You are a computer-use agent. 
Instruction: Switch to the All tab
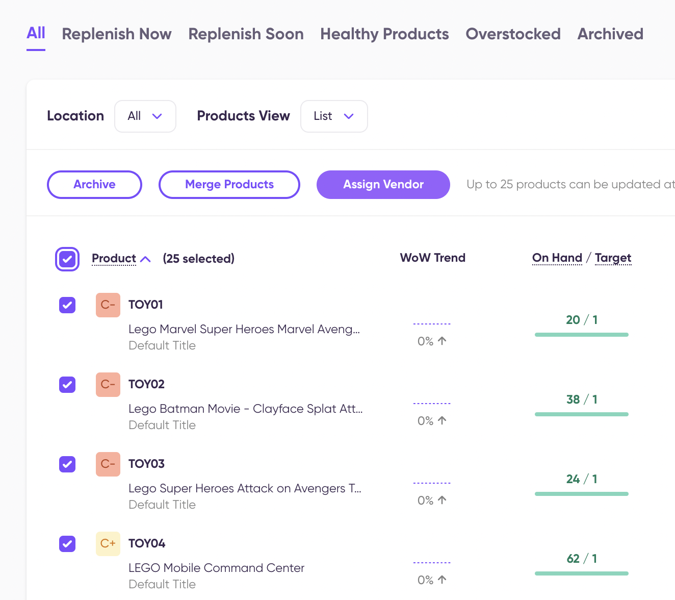[x=36, y=34]
